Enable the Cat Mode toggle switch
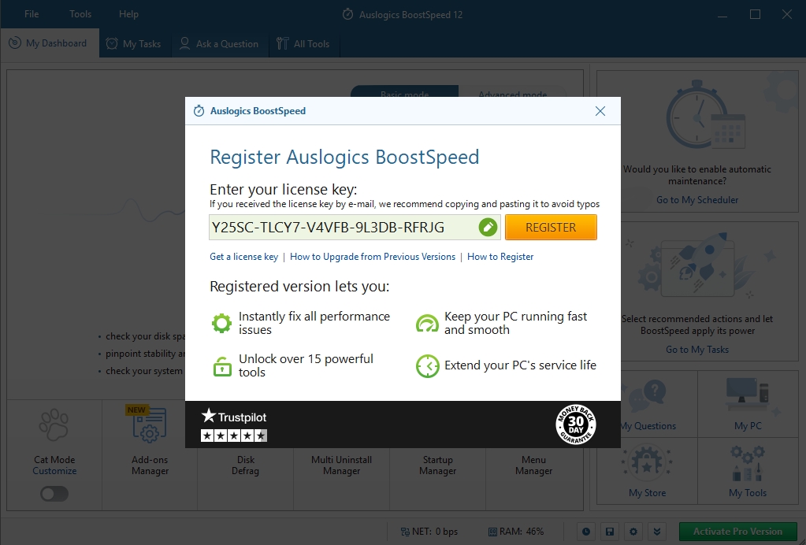Viewport: 806px width, 545px height. [x=54, y=493]
